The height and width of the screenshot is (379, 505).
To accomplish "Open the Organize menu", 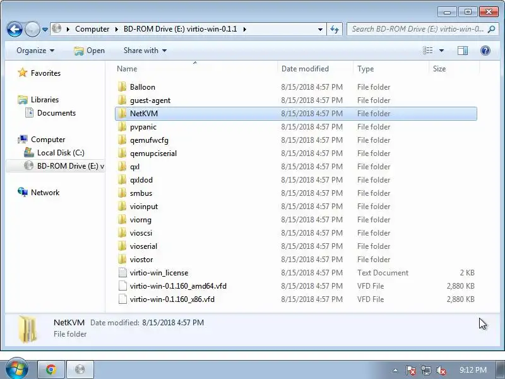I will pos(35,51).
